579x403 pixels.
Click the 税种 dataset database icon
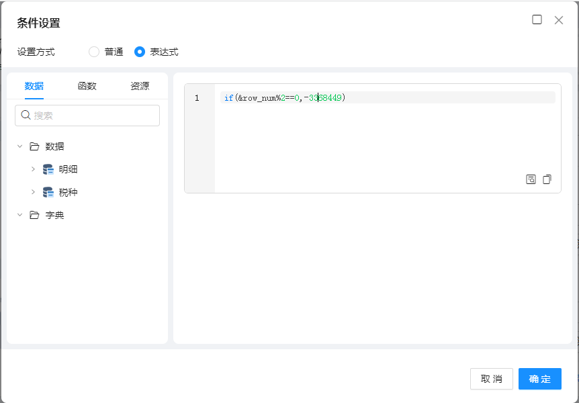pyautogui.click(x=48, y=192)
